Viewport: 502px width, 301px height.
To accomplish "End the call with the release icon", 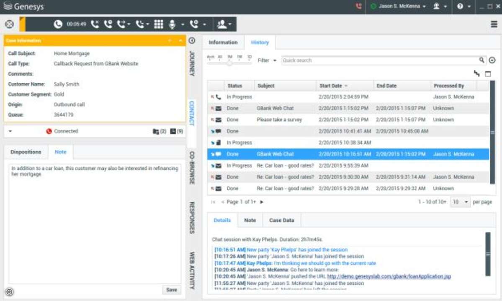I will click(x=95, y=24).
